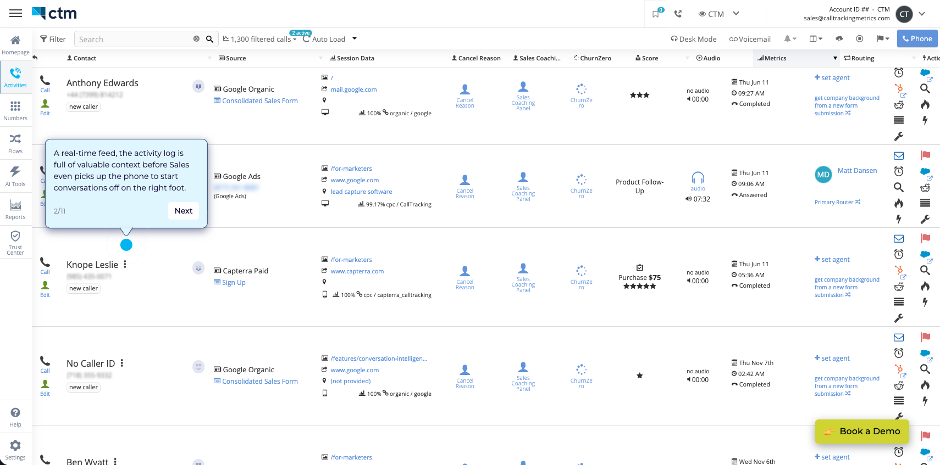Open Help in the sidebar

(15, 417)
